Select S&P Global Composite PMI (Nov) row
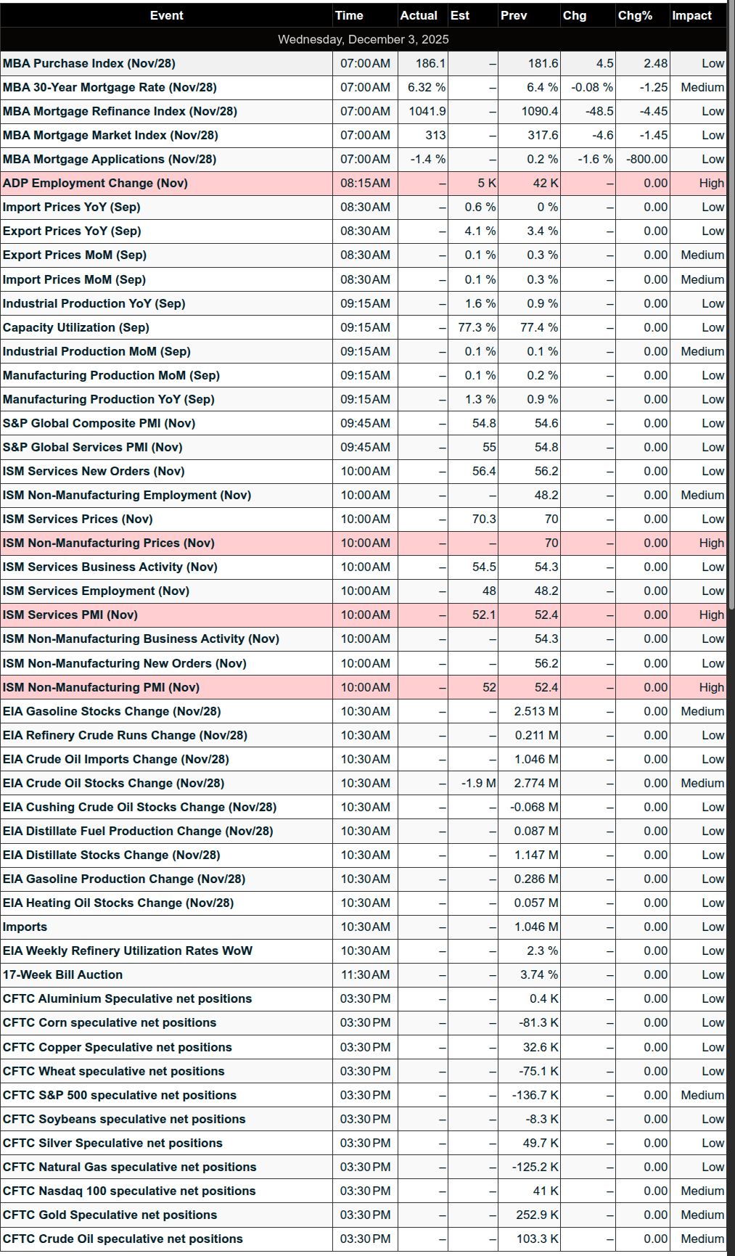Viewport: 735px width, 1256px height. click(99, 424)
